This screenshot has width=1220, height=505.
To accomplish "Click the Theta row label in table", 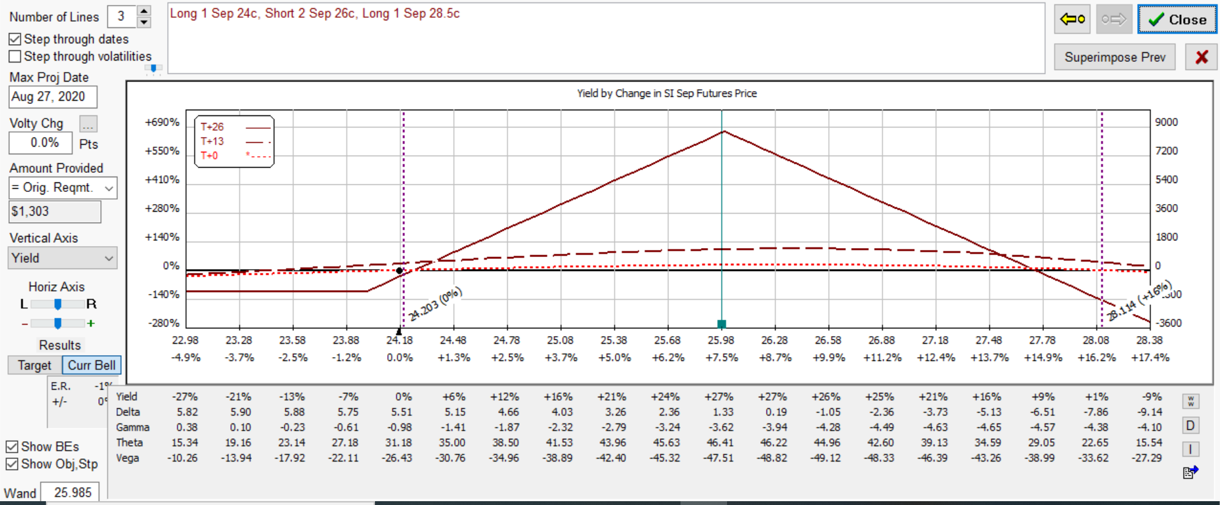I will click(x=129, y=443).
